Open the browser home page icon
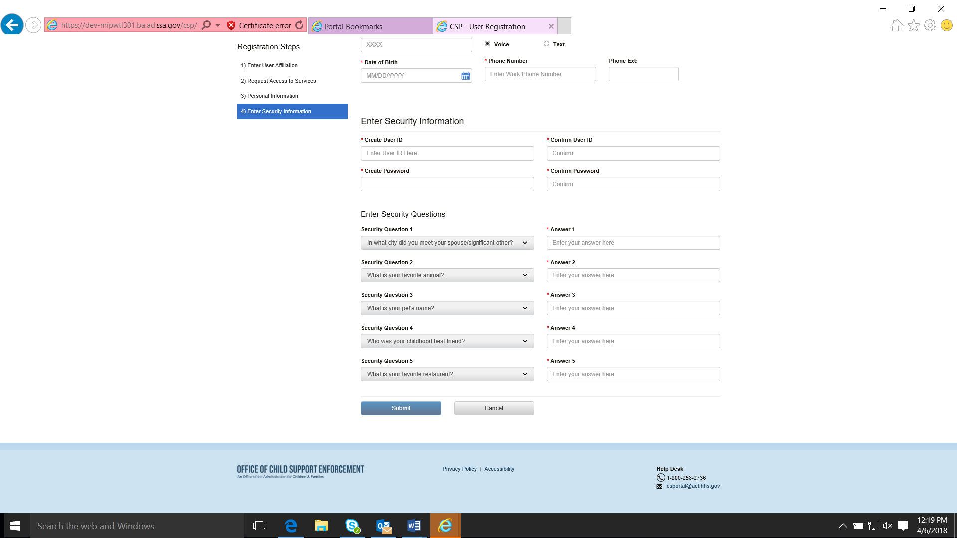 897,25
